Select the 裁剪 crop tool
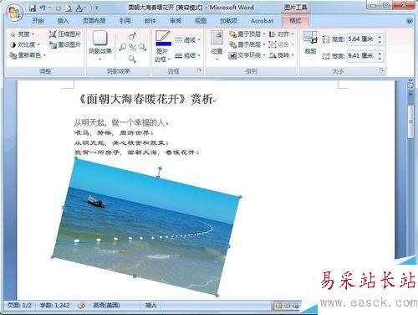This screenshot has width=418, height=315. [310, 43]
